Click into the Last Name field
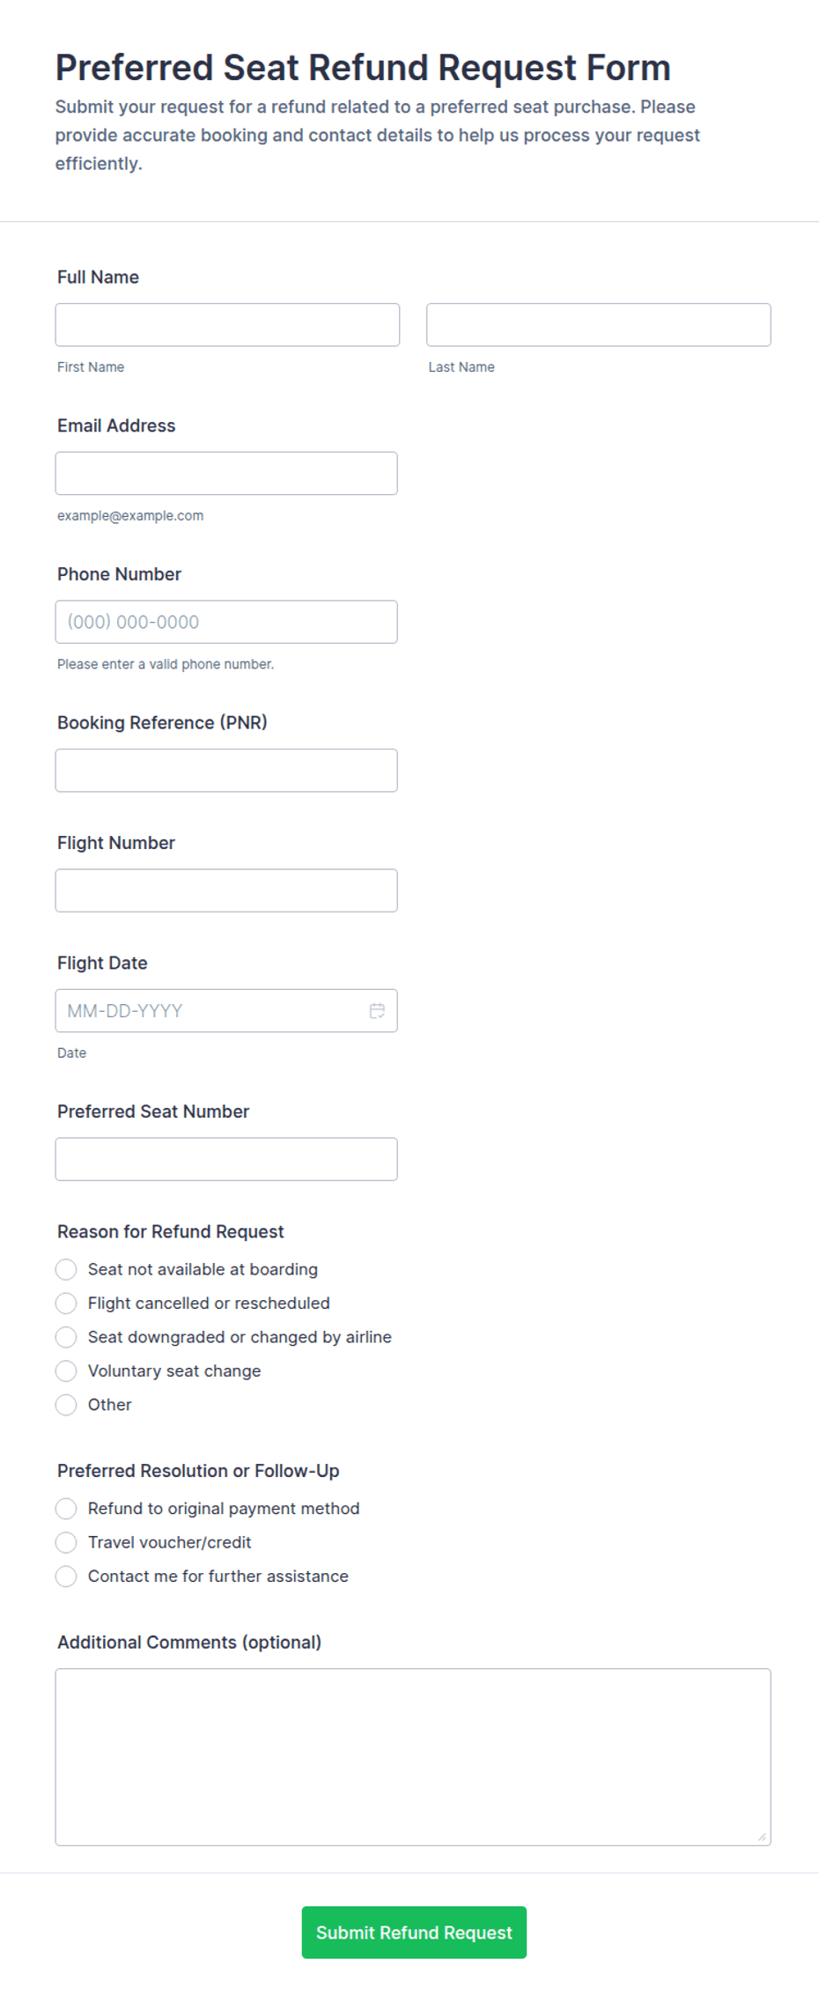The image size is (819, 2002). [x=599, y=325]
